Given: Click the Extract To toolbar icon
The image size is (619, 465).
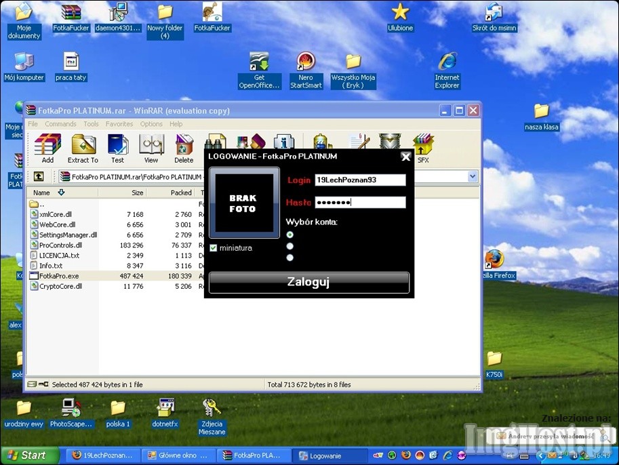Looking at the screenshot, I should point(83,148).
